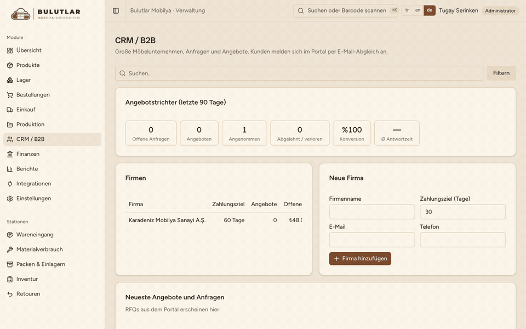
Task: Click the Berichte chart icon
Action: coord(10,168)
